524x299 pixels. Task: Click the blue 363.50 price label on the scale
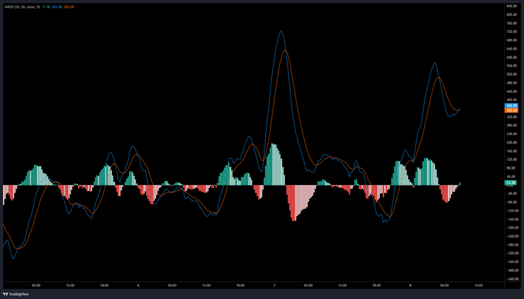pyautogui.click(x=511, y=105)
